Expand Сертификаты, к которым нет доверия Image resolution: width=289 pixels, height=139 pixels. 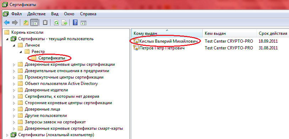(x=14, y=97)
